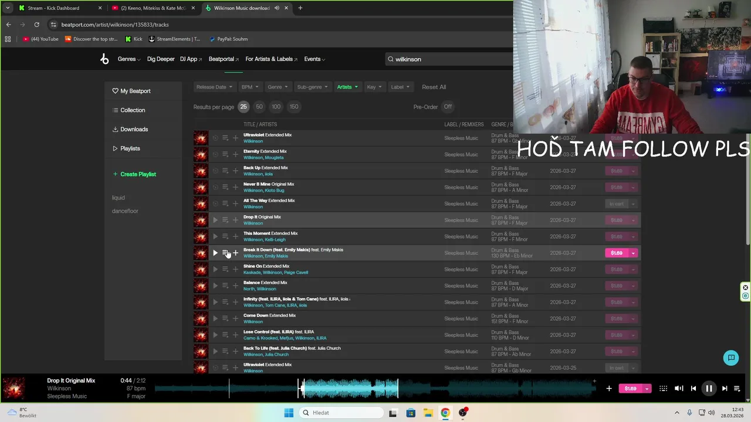Open the Sub-genre filter dropdown
The width and height of the screenshot is (751, 422).
[312, 87]
